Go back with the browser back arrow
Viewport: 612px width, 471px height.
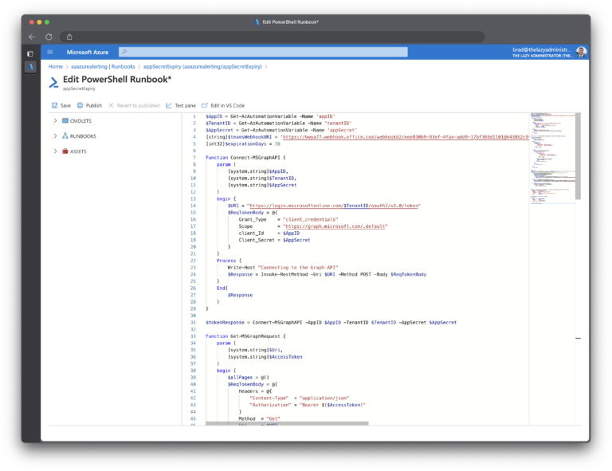click(x=32, y=37)
